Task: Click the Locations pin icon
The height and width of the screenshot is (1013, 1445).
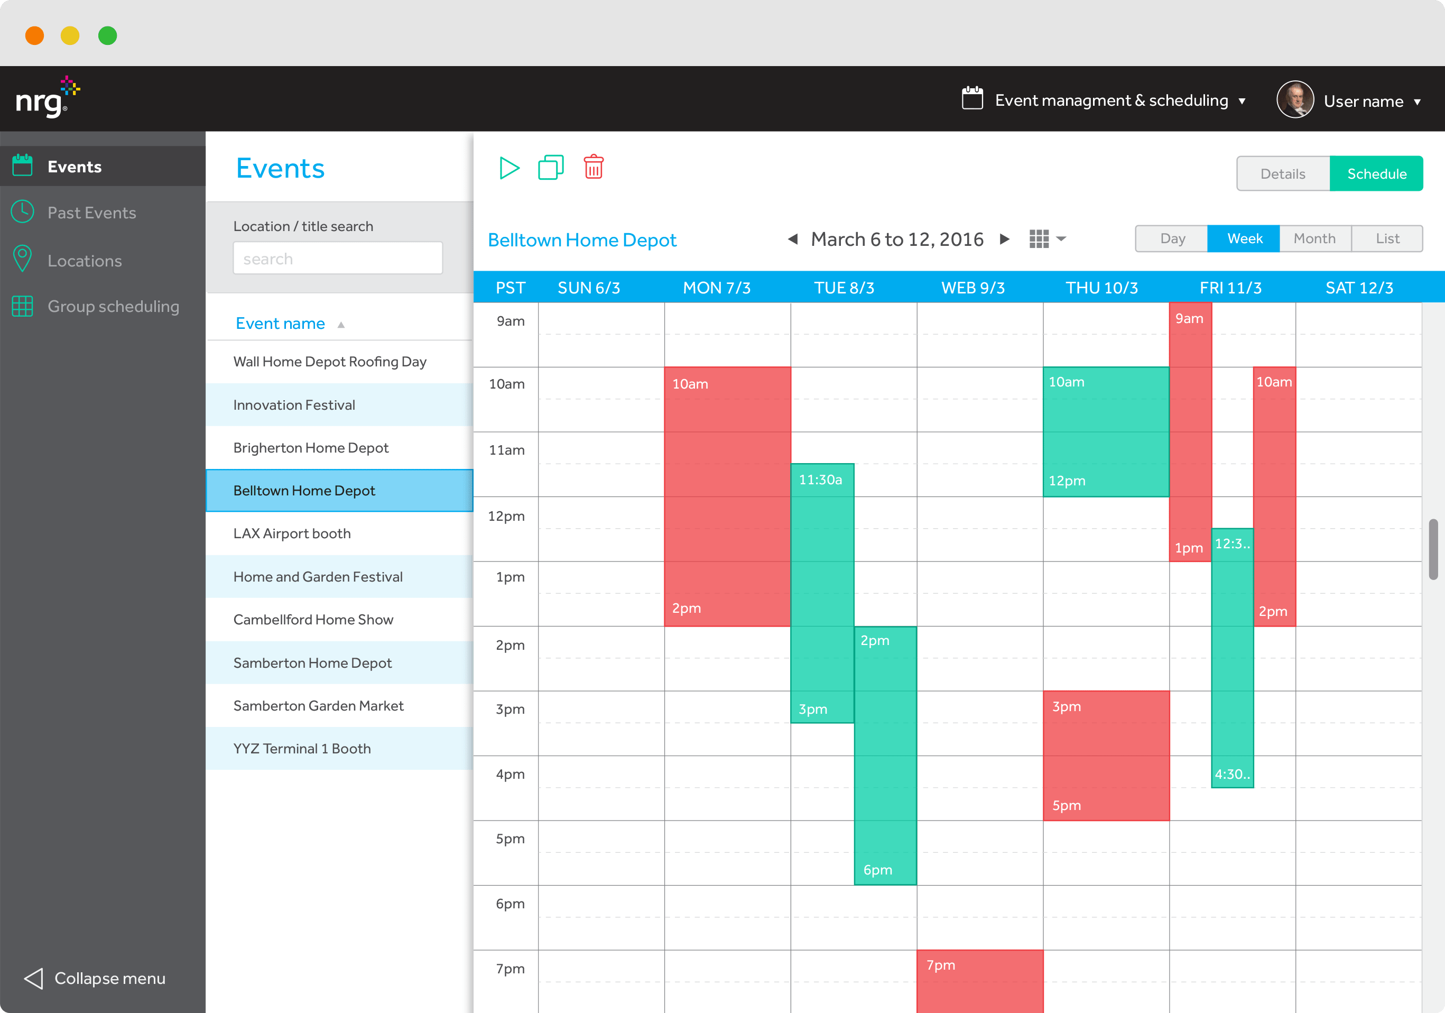Action: coord(23,259)
